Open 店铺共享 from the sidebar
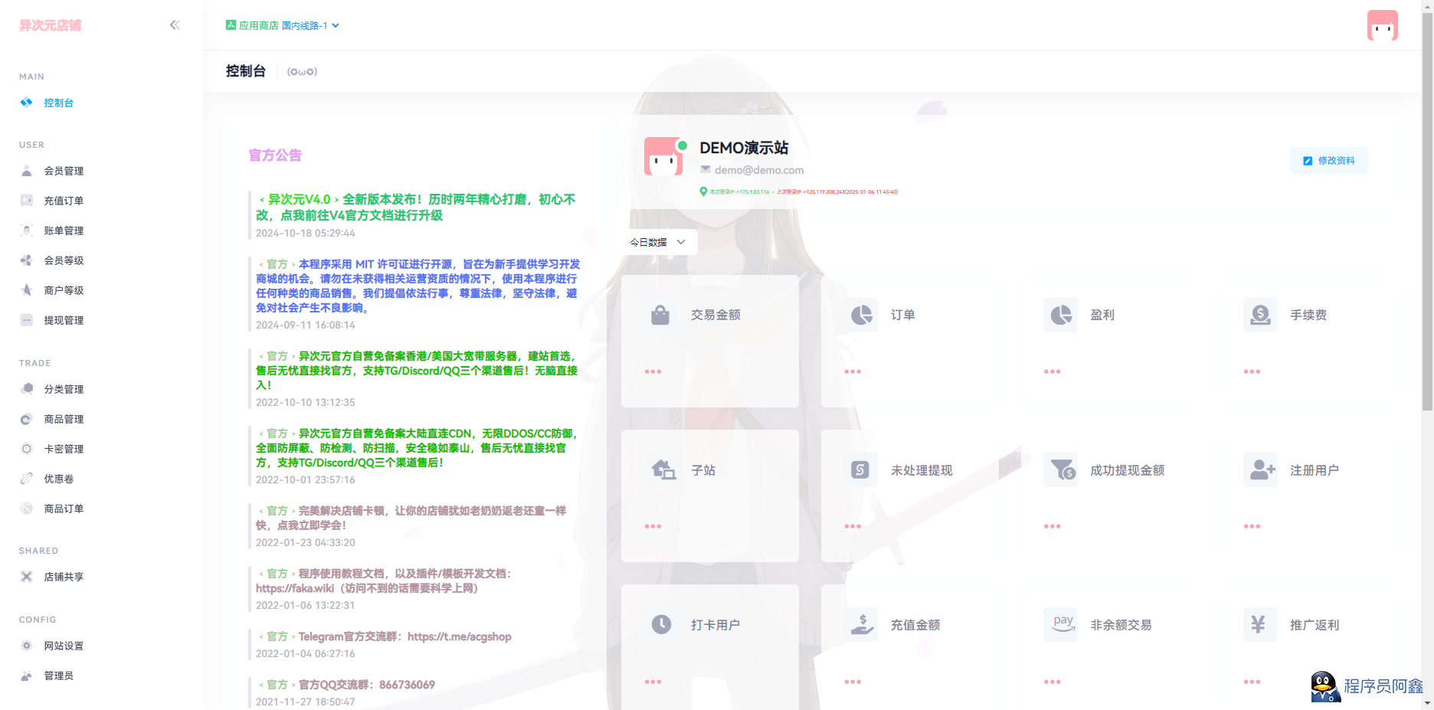The image size is (1434, 710). tap(64, 577)
